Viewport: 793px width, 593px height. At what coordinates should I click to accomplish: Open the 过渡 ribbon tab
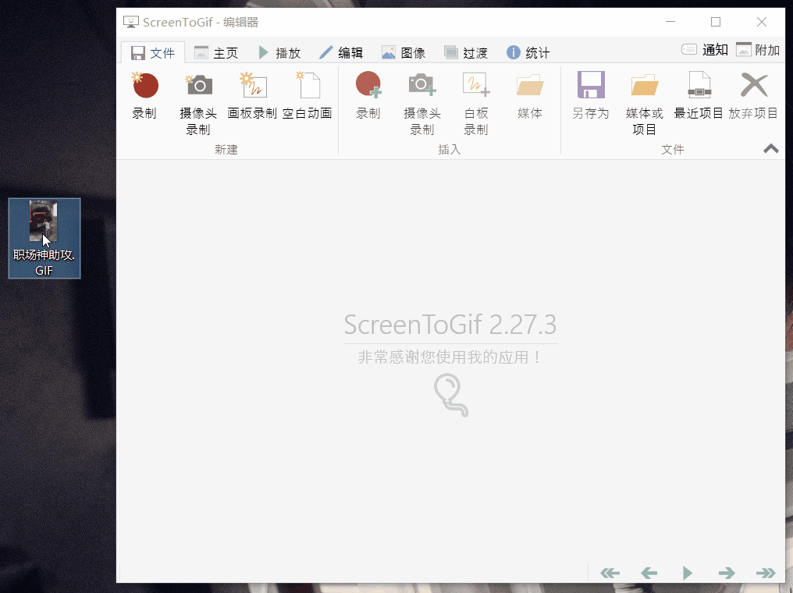(x=466, y=52)
